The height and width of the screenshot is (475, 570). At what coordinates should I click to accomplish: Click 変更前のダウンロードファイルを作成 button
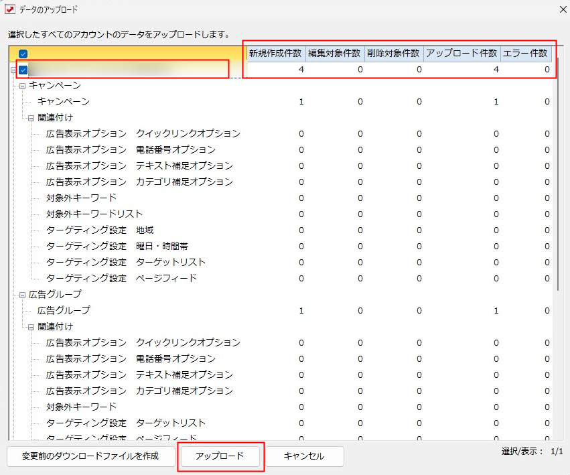pyautogui.click(x=90, y=456)
